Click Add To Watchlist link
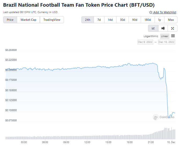 (x=165, y=12)
